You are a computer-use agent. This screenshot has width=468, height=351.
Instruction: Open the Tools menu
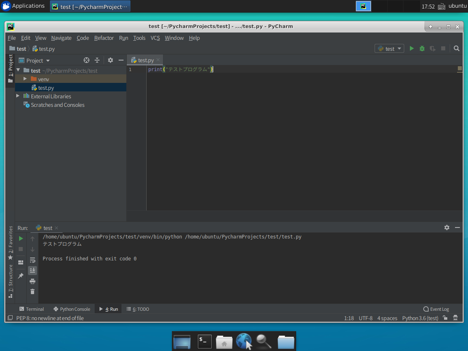pyautogui.click(x=139, y=38)
